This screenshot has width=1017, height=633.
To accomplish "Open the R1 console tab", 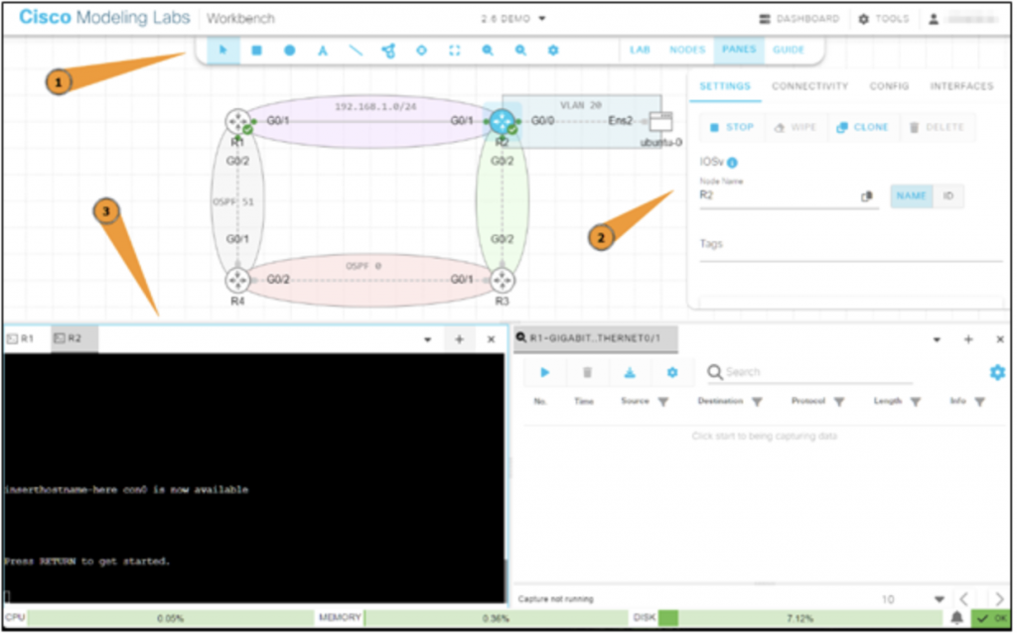I will click(22, 338).
